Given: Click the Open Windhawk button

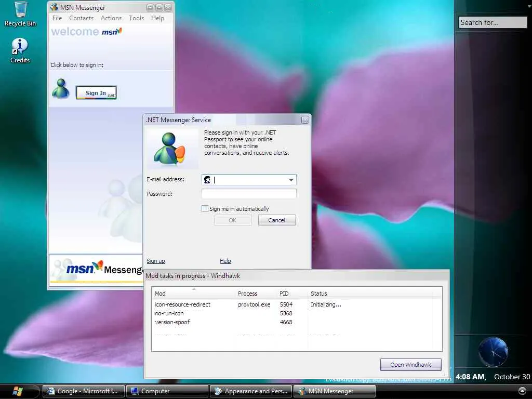Looking at the screenshot, I should pos(410,365).
